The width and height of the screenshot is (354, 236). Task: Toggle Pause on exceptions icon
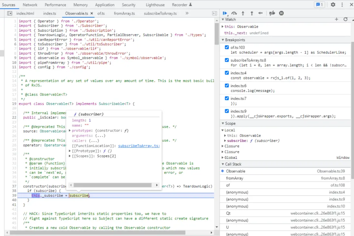click(x=281, y=13)
